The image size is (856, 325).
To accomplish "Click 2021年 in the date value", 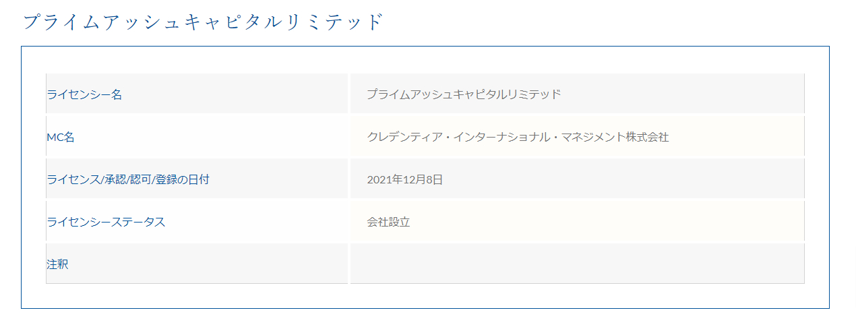I will tap(382, 179).
